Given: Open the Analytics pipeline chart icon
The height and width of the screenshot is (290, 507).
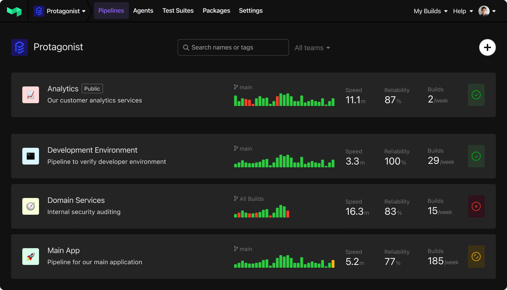Looking at the screenshot, I should (x=31, y=94).
